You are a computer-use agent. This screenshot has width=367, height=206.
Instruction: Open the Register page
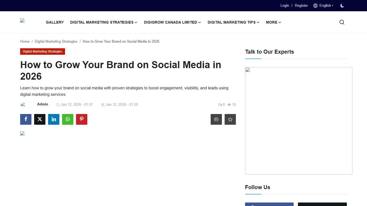pos(301,5)
